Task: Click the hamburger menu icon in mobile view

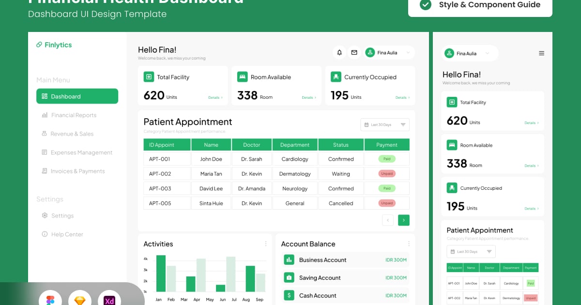Action: click(x=541, y=53)
